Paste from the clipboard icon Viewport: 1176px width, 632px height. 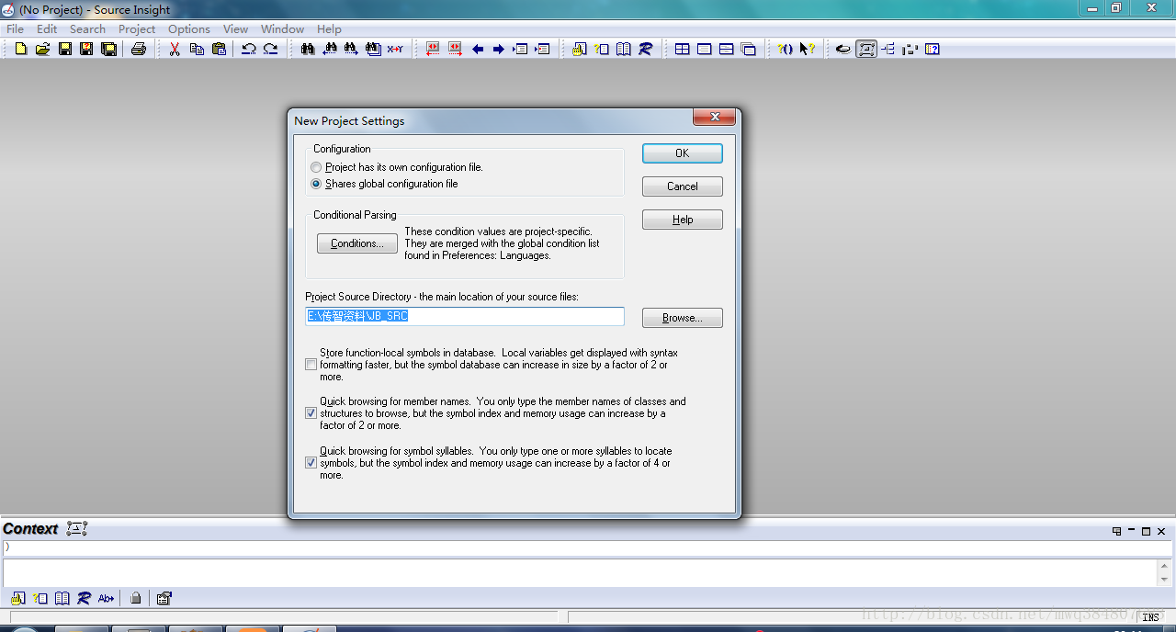[219, 49]
